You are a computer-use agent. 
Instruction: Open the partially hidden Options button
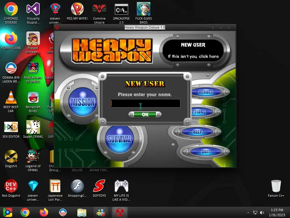pyautogui.click(x=202, y=112)
